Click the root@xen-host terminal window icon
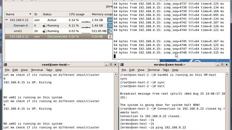The image size is (232, 130). (x=5, y=65)
